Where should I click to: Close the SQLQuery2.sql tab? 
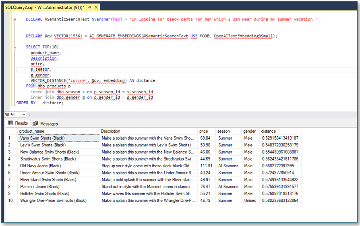point(96,7)
